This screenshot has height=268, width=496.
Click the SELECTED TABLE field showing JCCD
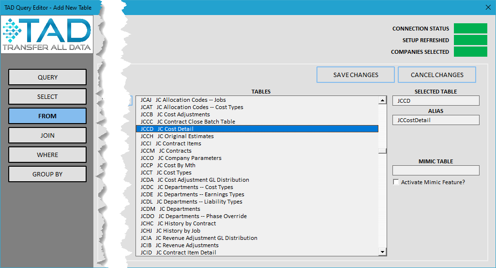pyautogui.click(x=436, y=101)
